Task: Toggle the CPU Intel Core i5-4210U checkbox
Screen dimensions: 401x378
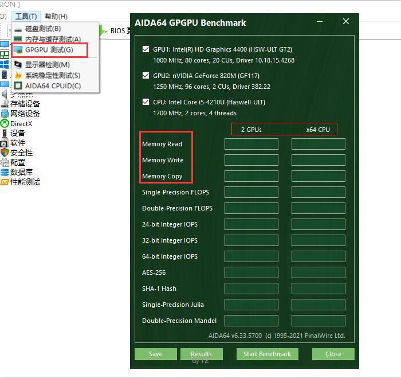Action: 146,102
